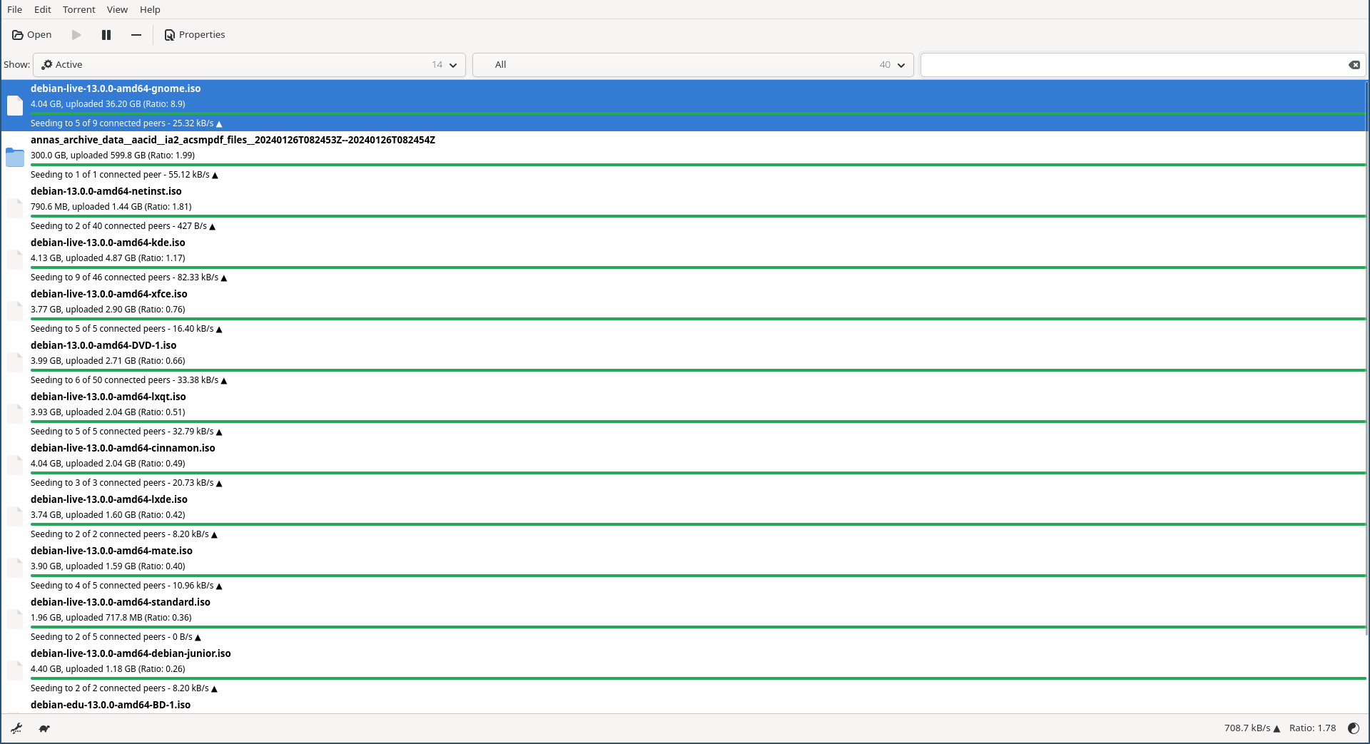Select annas_archive_data torrent name

click(x=233, y=140)
